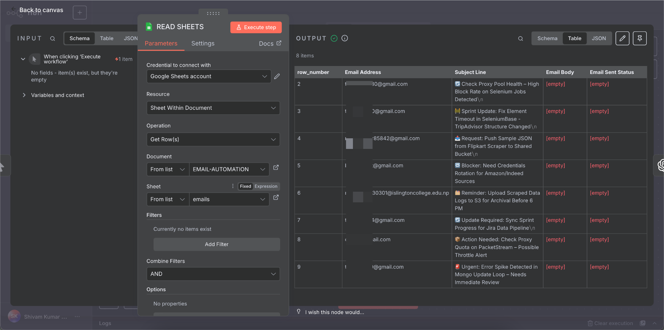Open the emails sheet external link

276,198
